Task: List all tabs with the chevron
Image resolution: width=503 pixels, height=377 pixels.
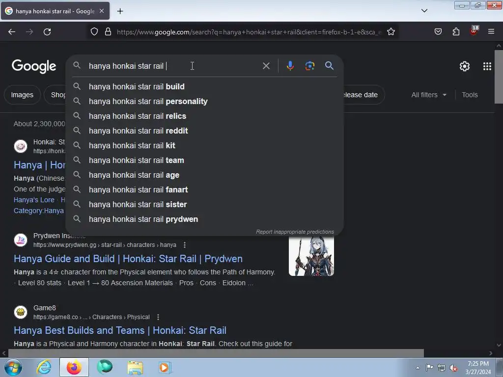Action: click(424, 11)
